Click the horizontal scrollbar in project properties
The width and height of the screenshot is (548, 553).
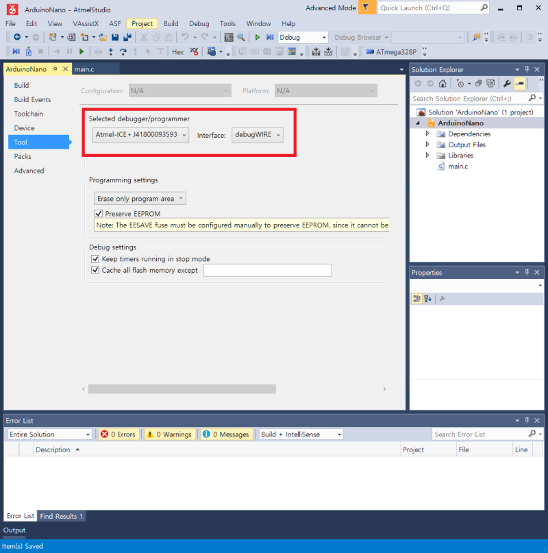pyautogui.click(x=182, y=389)
